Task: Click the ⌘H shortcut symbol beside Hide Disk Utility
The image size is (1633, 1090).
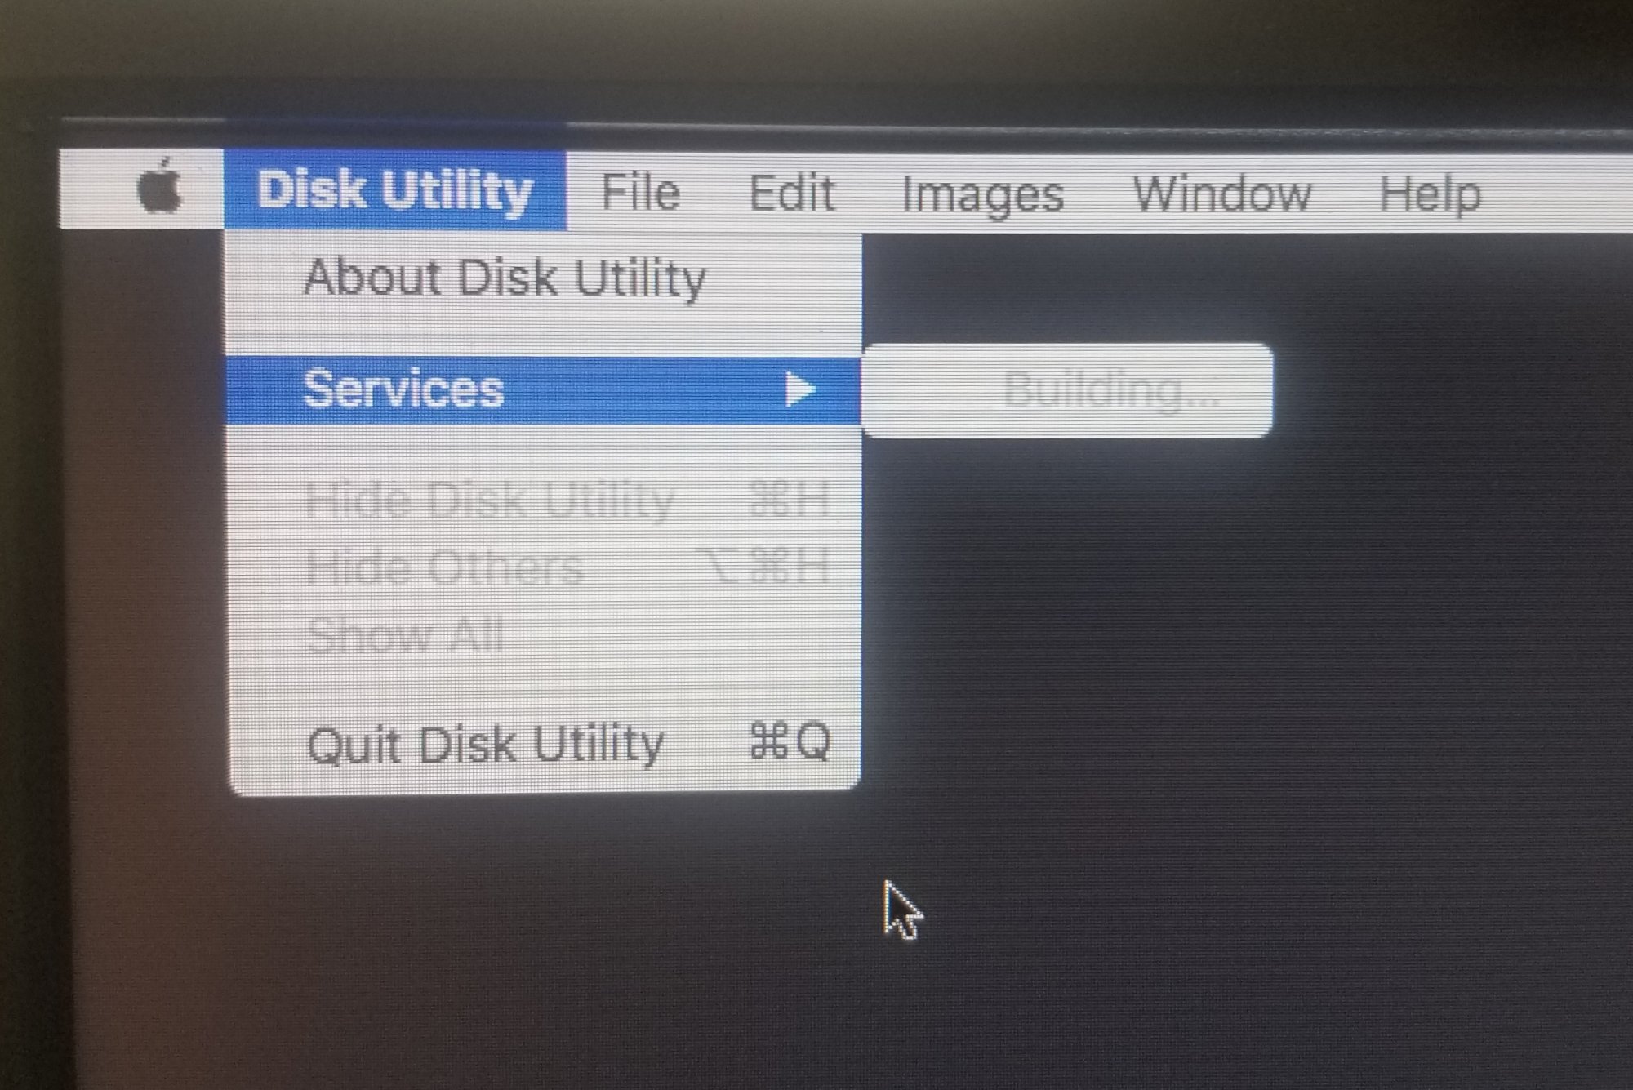Action: [x=790, y=499]
